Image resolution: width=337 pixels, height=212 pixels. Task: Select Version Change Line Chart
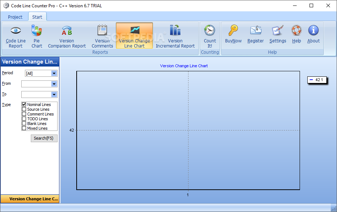point(134,35)
